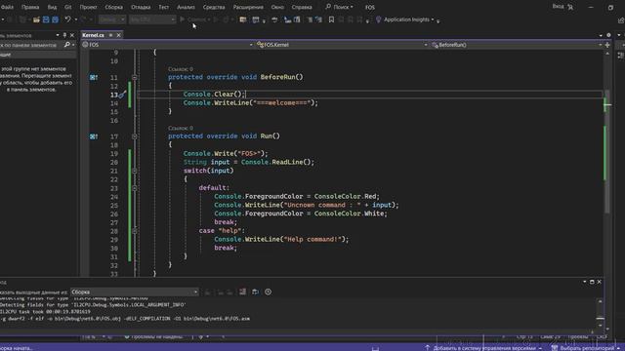Close the Kernel.cs tab
Viewport: 625px width, 351px height.
point(118,35)
